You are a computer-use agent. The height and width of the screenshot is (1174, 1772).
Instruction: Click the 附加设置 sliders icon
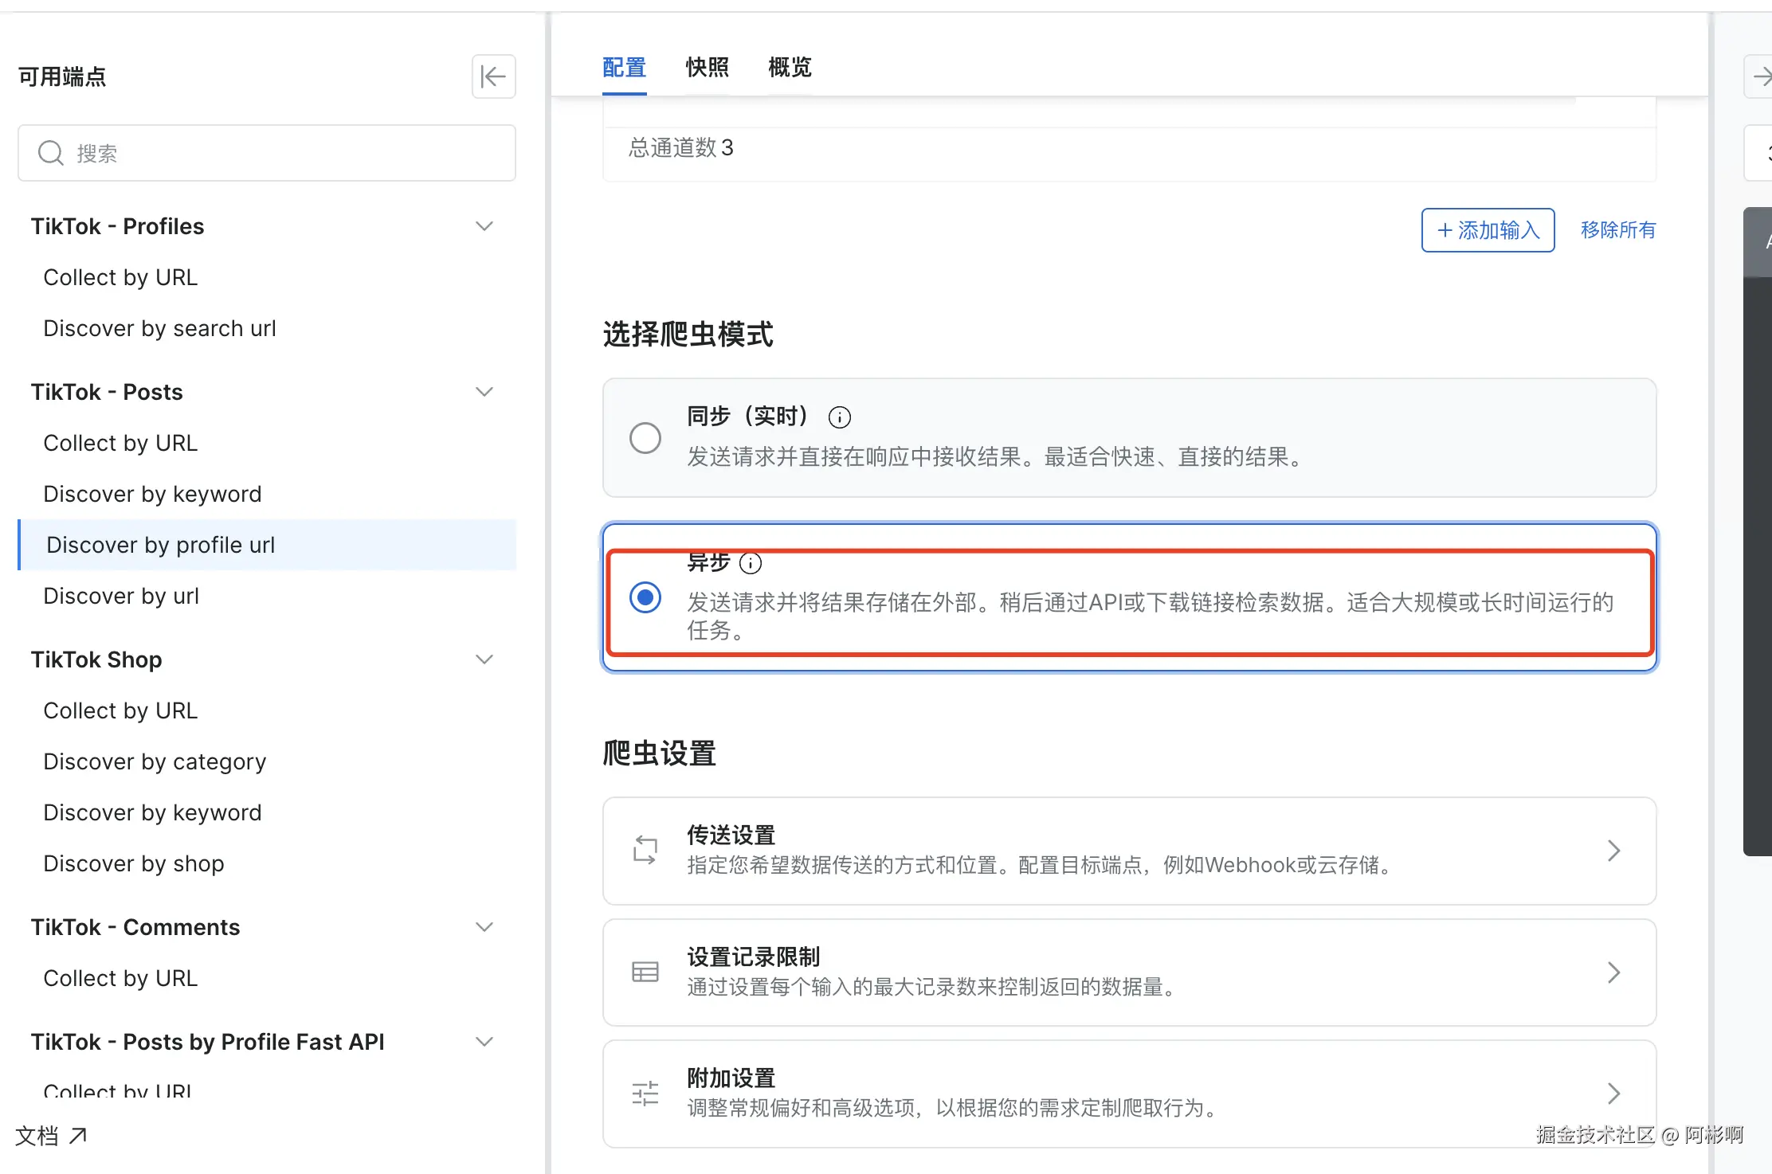(645, 1094)
